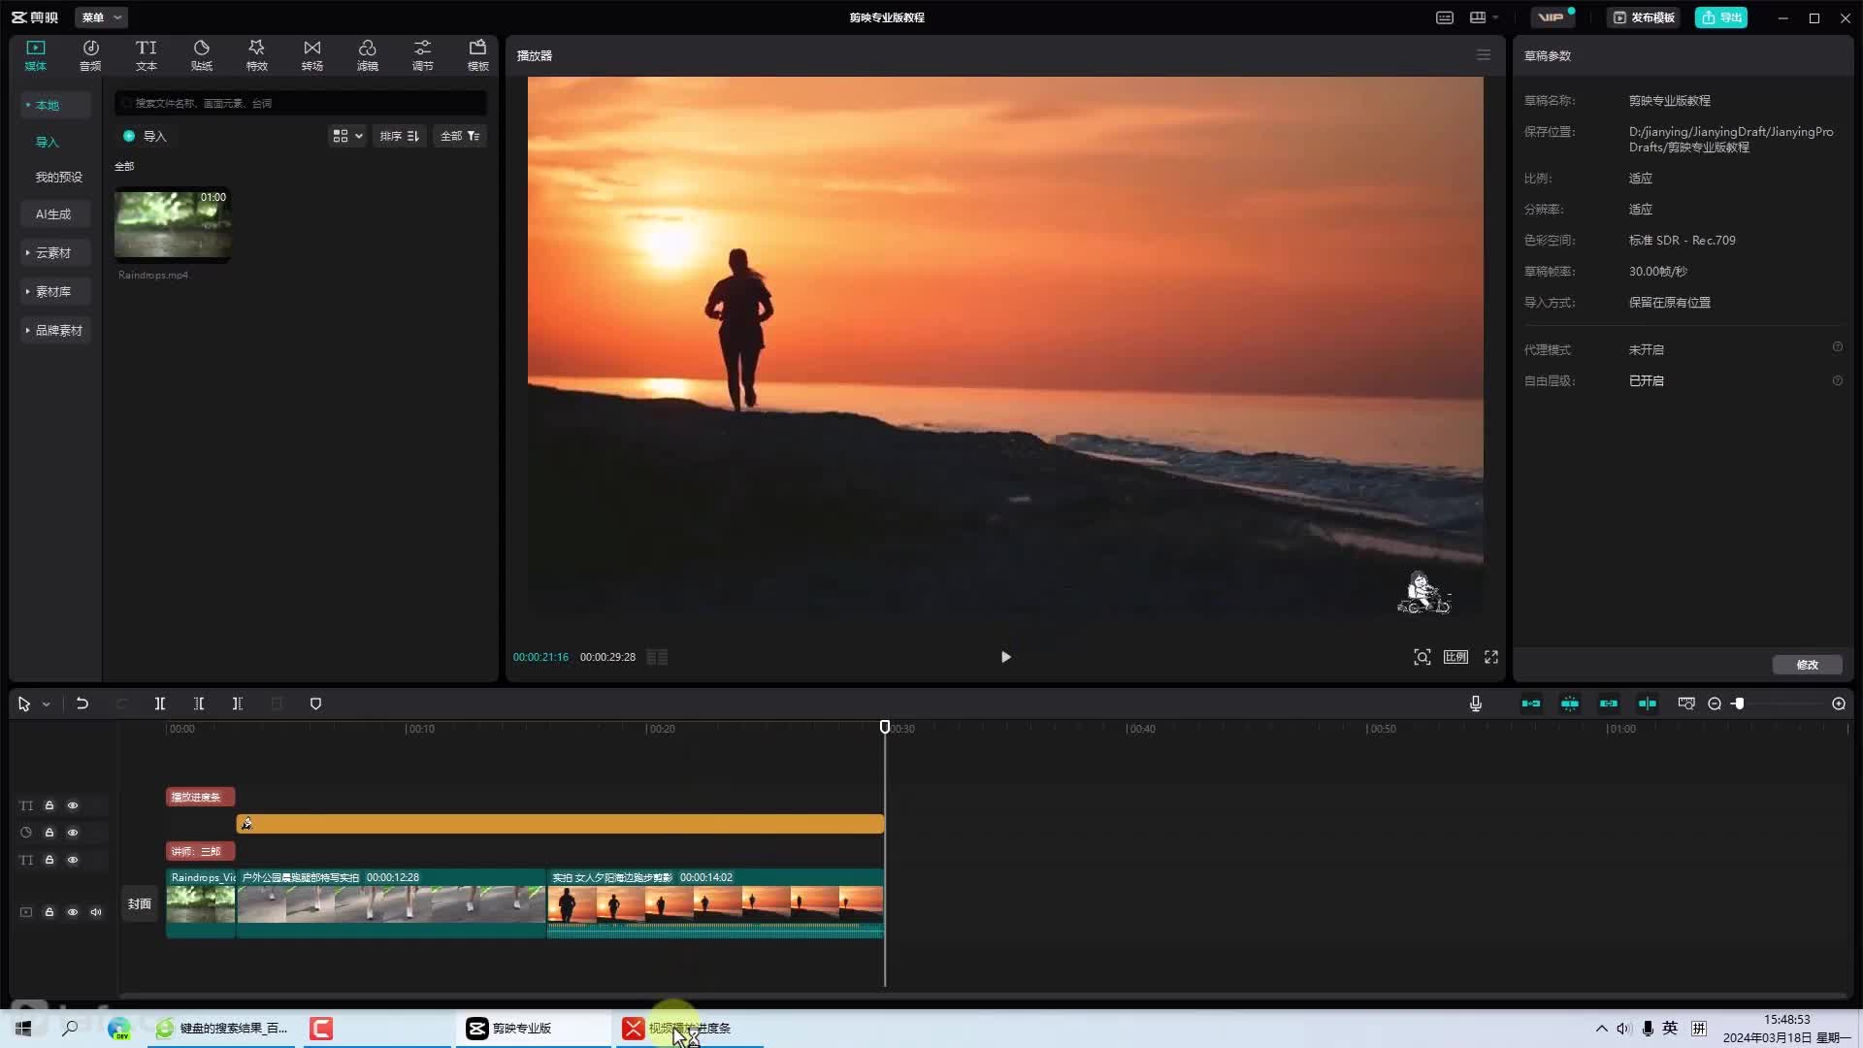Expand the 云素材 cloud materials section
Screen dimensions: 1863x1048
(x=55, y=252)
